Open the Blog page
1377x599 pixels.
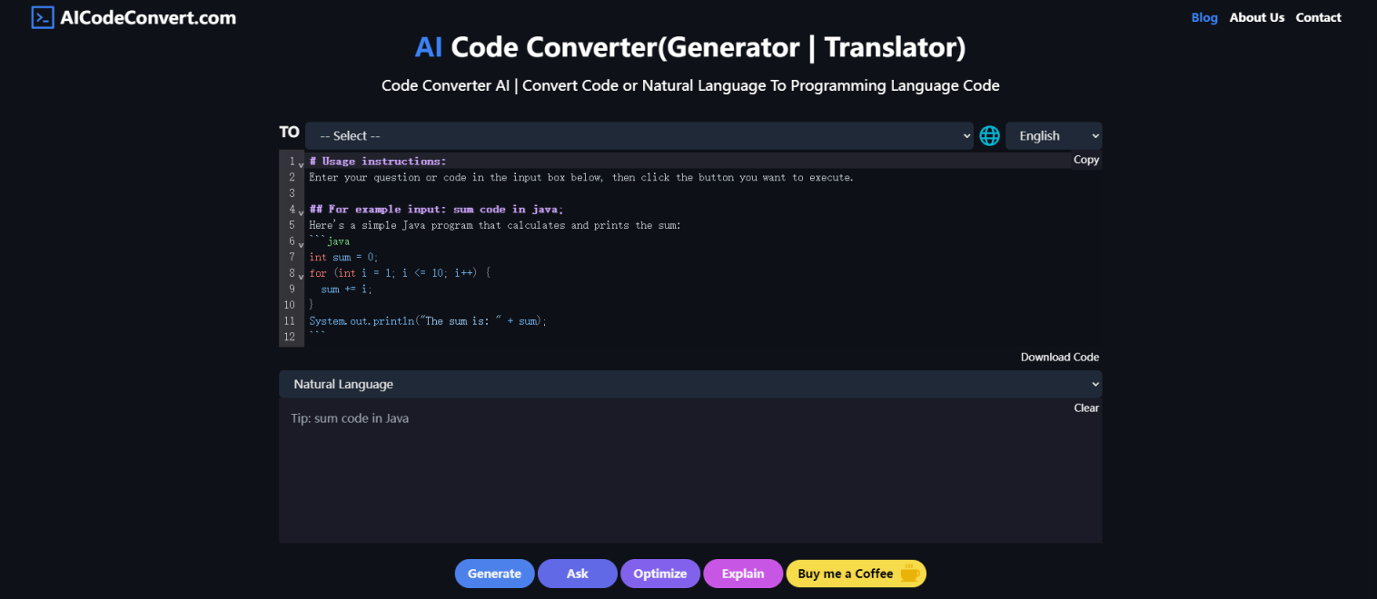(1204, 16)
